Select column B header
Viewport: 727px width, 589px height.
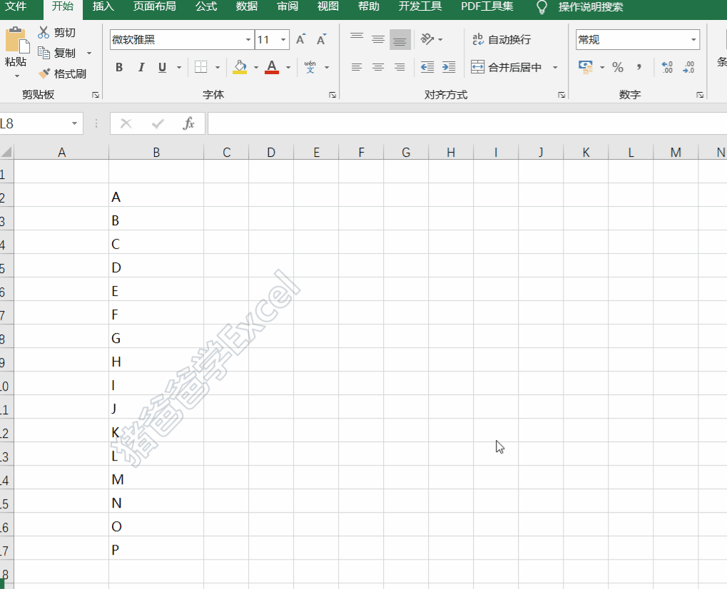click(x=156, y=152)
